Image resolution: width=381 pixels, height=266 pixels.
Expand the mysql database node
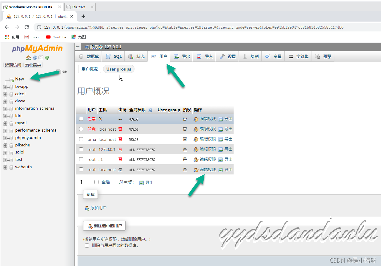[5, 123]
